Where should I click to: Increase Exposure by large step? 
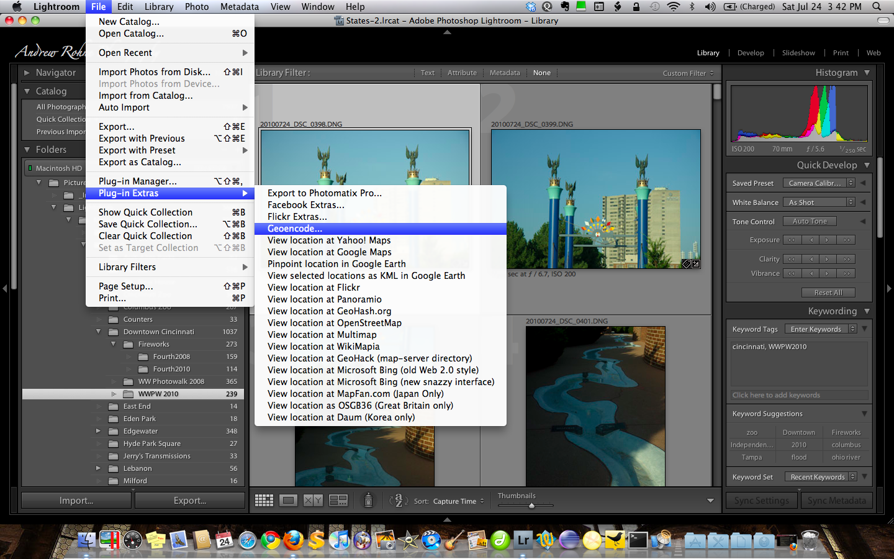pyautogui.click(x=847, y=240)
